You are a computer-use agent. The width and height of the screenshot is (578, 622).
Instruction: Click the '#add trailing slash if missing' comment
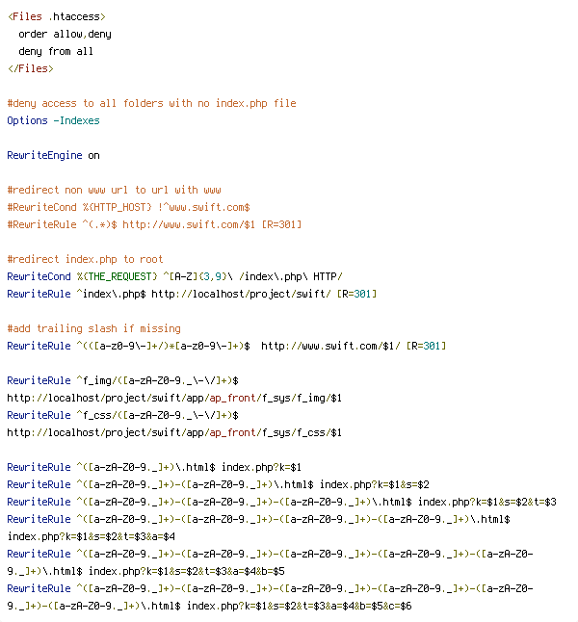[93, 328]
